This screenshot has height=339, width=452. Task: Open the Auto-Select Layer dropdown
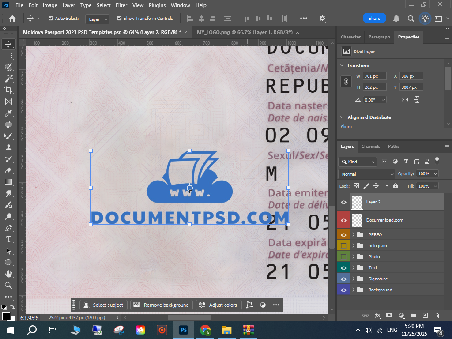click(98, 19)
